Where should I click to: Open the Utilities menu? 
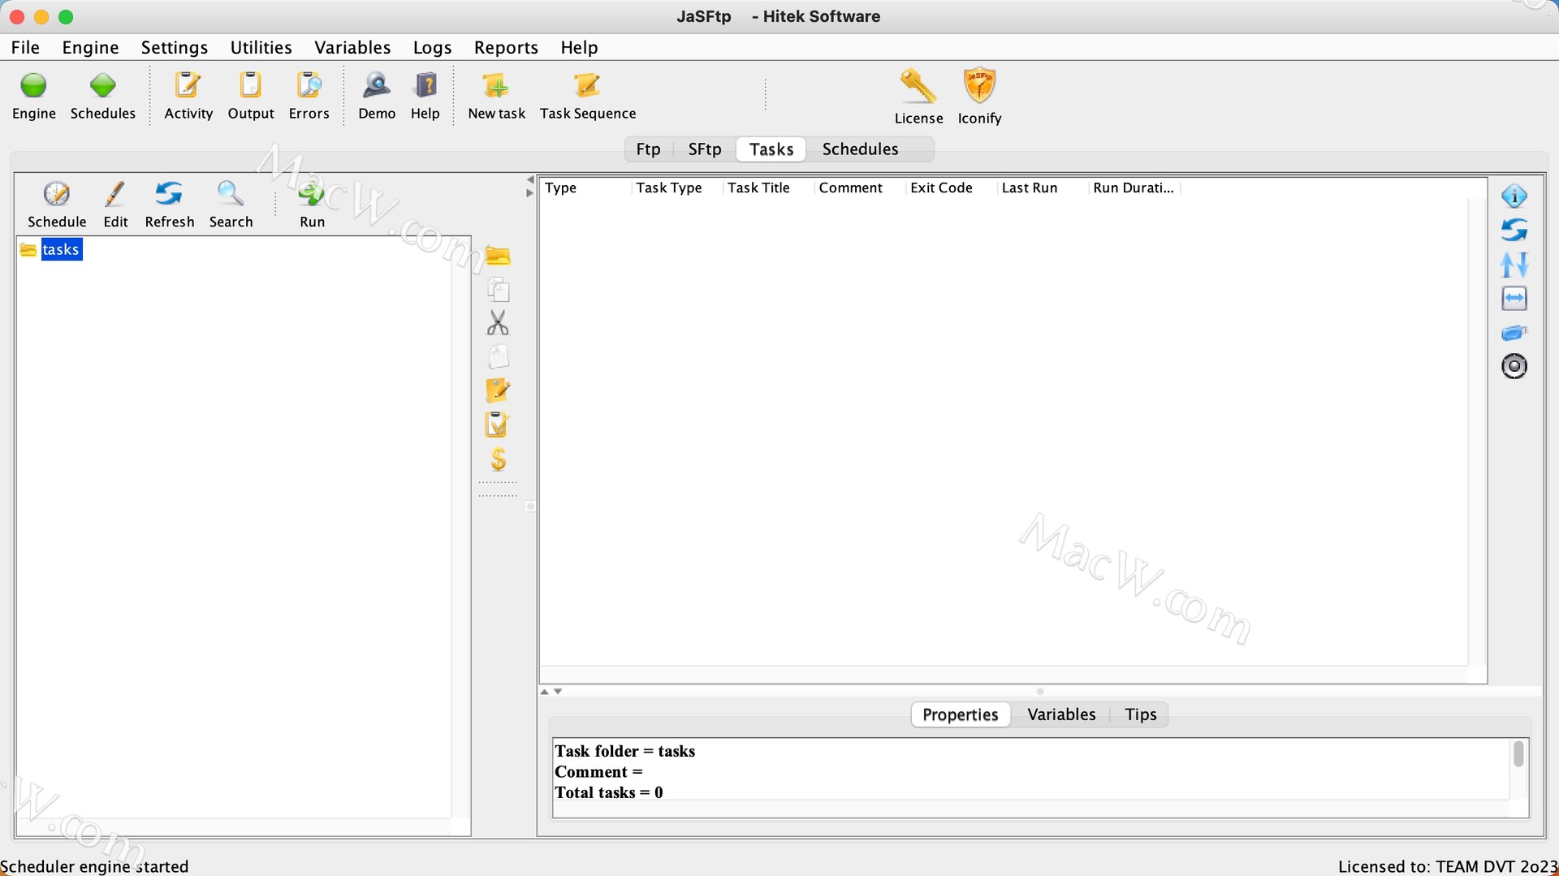(x=261, y=47)
